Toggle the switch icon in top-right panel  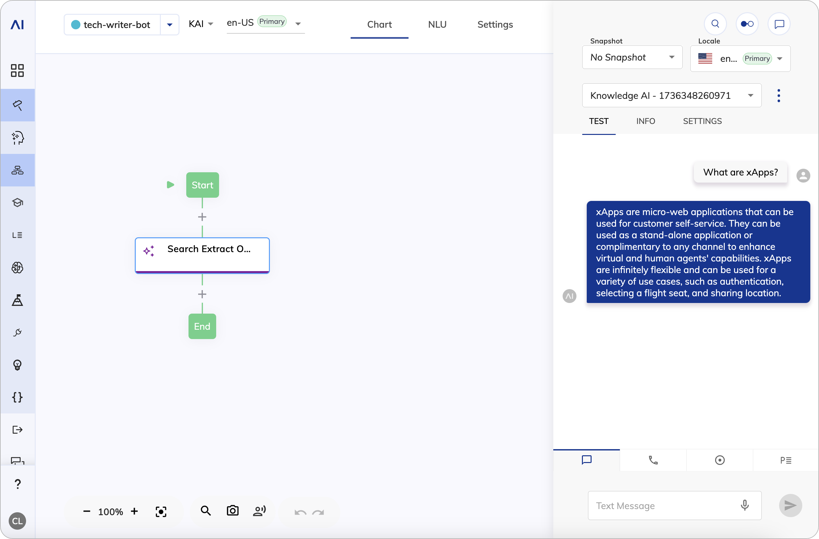(x=747, y=24)
